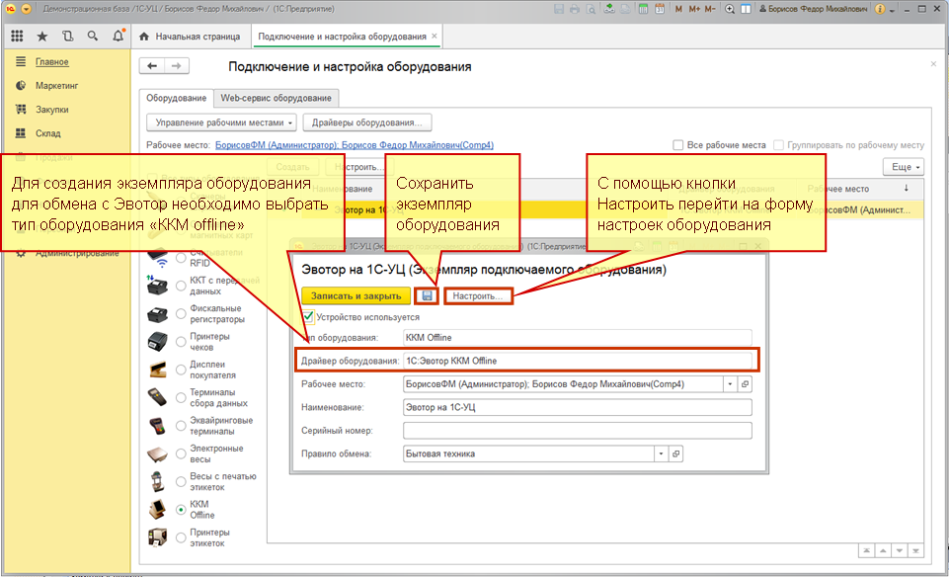
Task: Open Закупки section in sidebar
Action: click(x=52, y=110)
